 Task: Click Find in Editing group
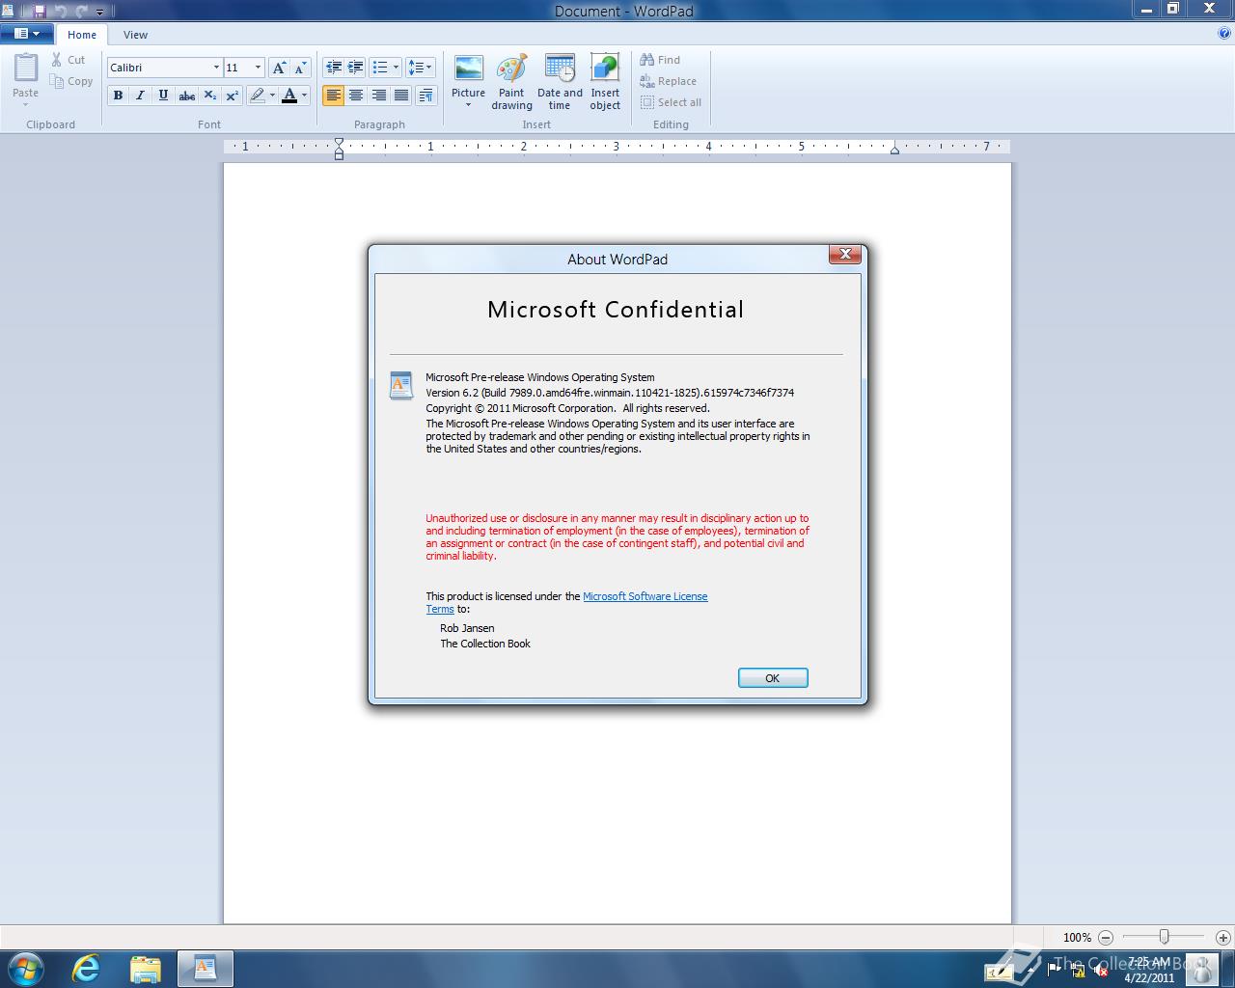(x=660, y=60)
